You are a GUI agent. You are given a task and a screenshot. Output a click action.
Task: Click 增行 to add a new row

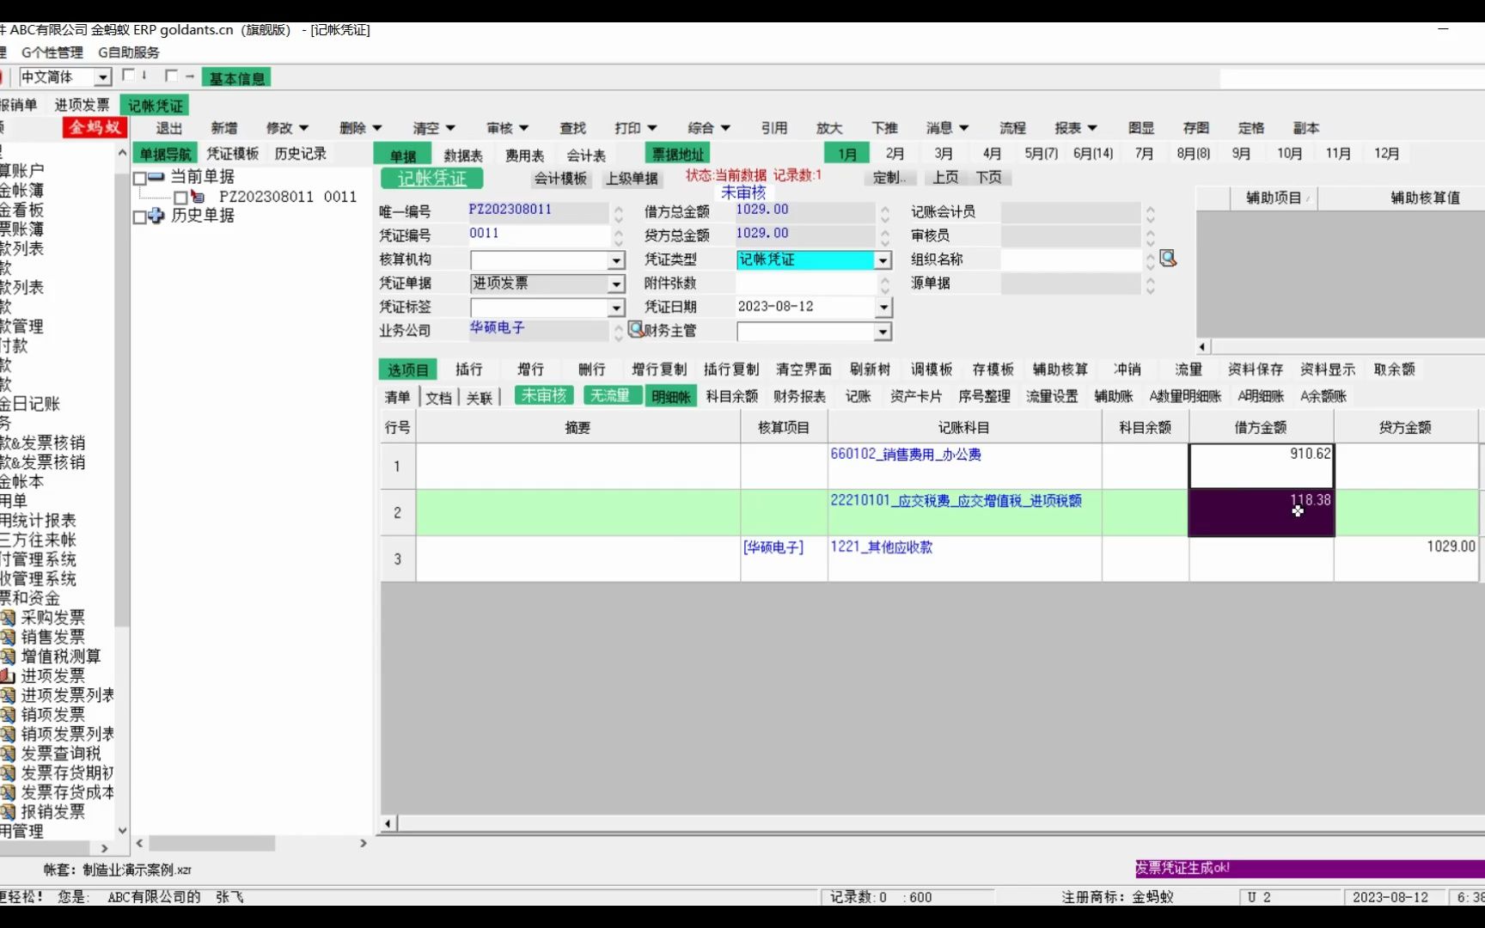[530, 369]
